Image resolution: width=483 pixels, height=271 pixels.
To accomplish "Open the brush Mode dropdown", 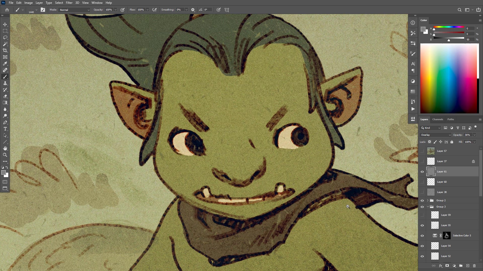I will (74, 10).
